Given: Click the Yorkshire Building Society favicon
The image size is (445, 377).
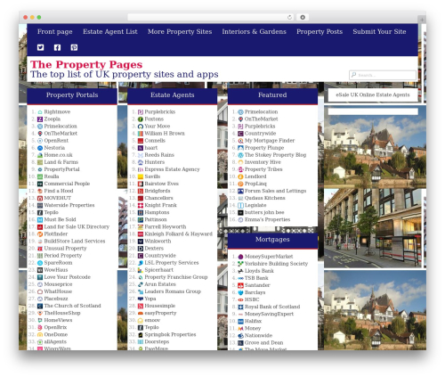Looking at the screenshot, I should (241, 264).
